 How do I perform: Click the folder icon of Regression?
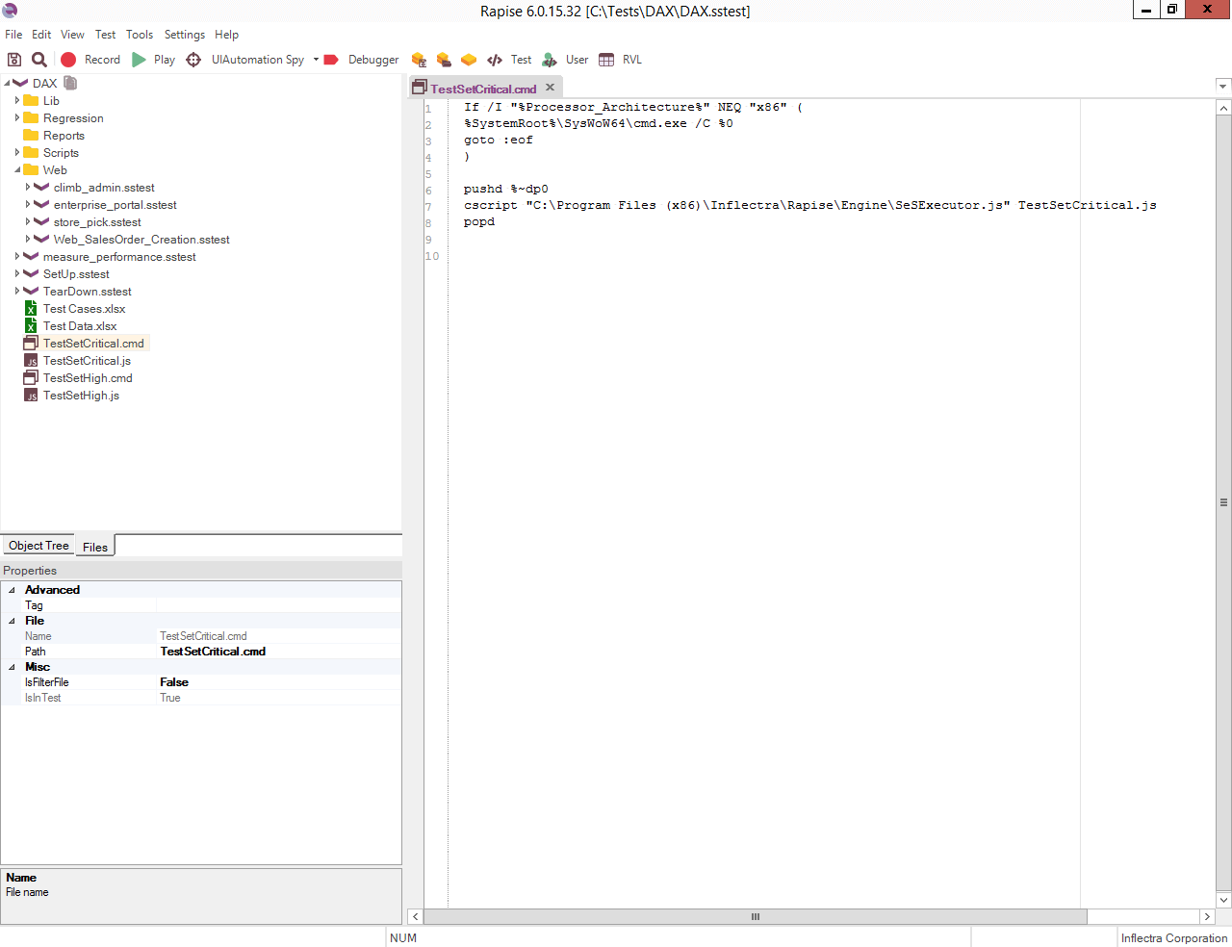[x=31, y=118]
